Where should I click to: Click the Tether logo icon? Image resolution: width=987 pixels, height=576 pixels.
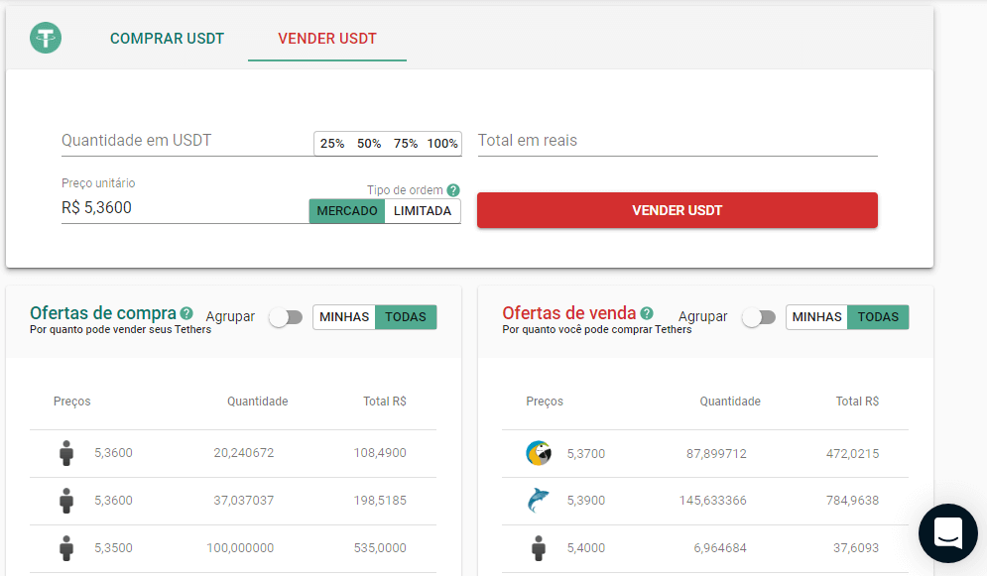click(46, 38)
